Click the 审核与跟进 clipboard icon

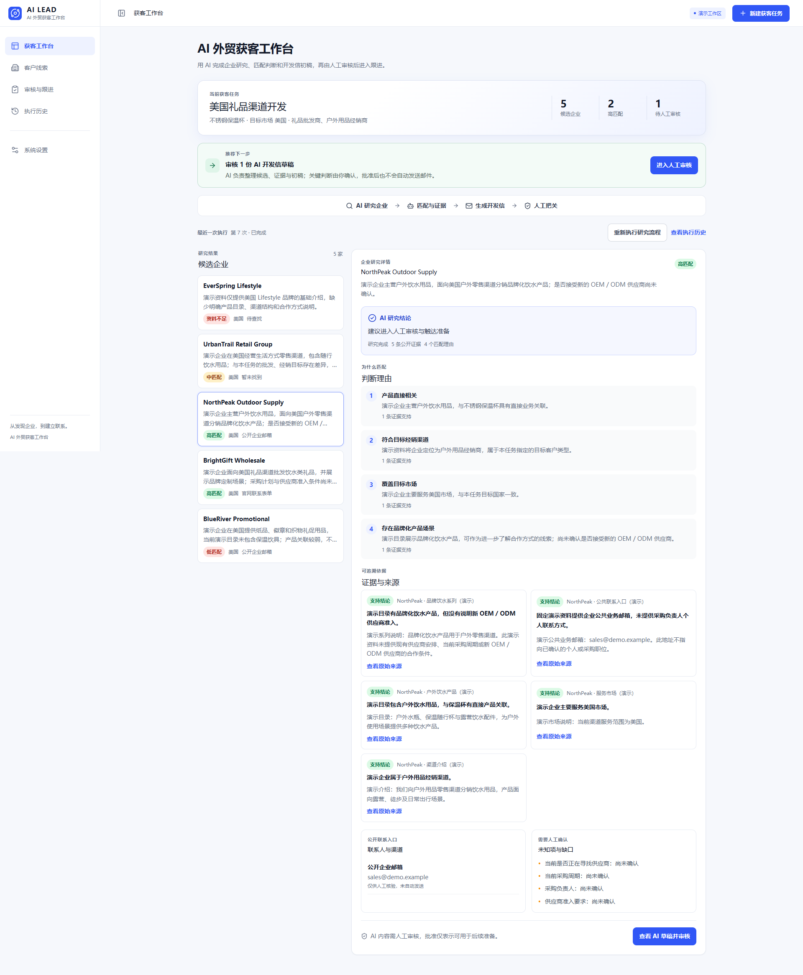coord(15,90)
